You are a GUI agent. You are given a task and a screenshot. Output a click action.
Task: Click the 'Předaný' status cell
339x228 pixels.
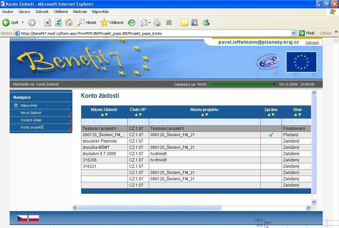297,135
